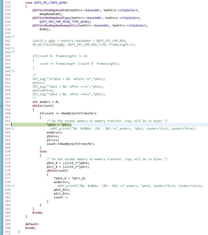This screenshot has height=235, width=208.
Task: Click the 'pSrc++;' statement on line 567
Action: (x=53, y=140)
